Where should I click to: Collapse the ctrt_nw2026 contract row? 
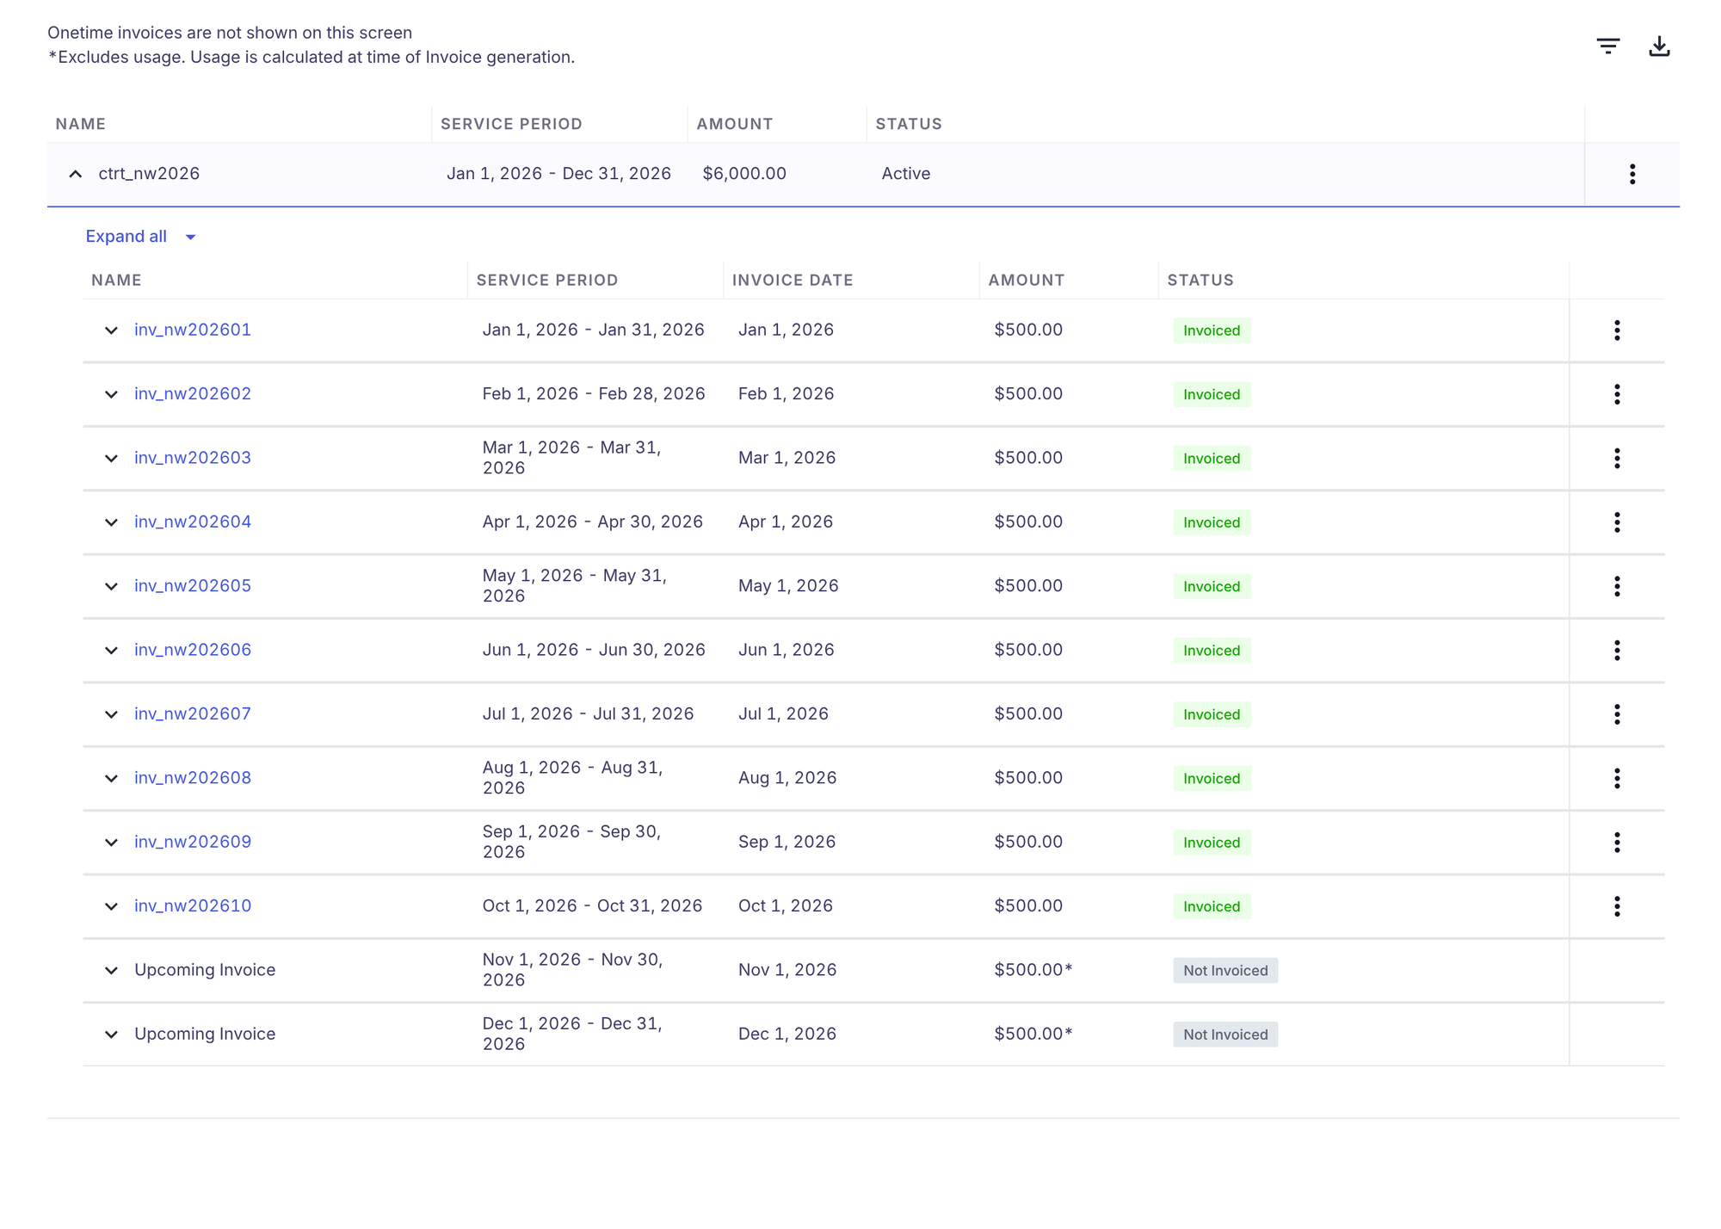pyautogui.click(x=76, y=174)
